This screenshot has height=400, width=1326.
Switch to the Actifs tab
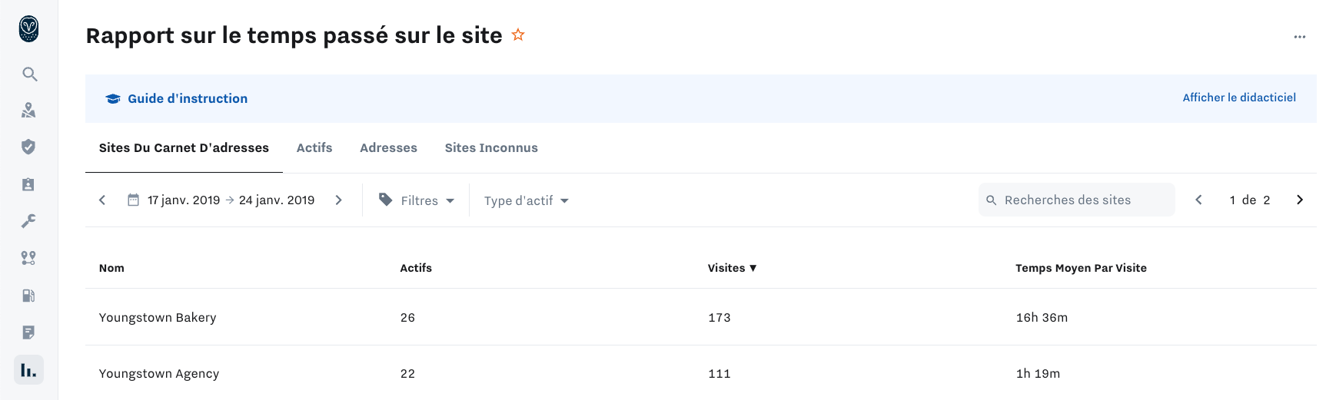click(314, 147)
